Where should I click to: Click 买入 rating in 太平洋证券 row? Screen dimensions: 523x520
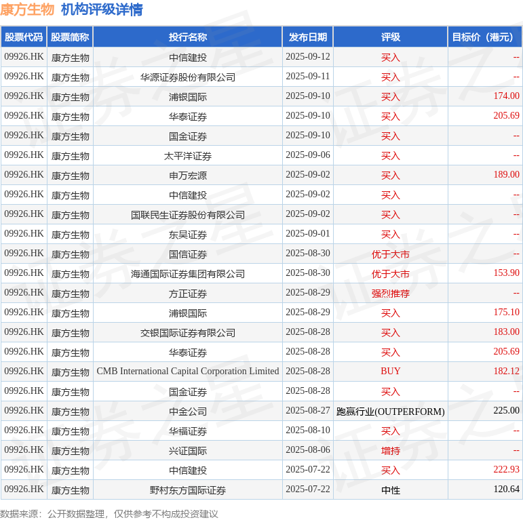pos(390,156)
